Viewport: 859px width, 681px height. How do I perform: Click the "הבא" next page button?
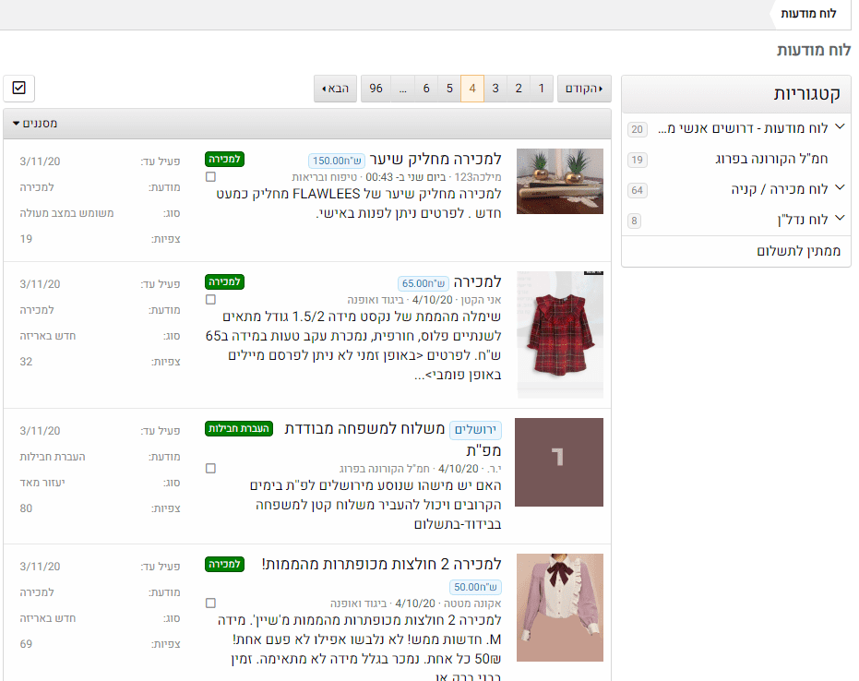point(335,88)
